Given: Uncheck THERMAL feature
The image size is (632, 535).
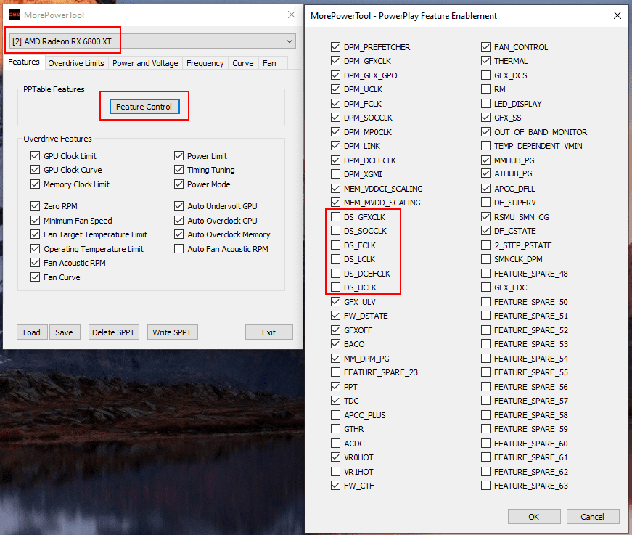Looking at the screenshot, I should (x=485, y=61).
